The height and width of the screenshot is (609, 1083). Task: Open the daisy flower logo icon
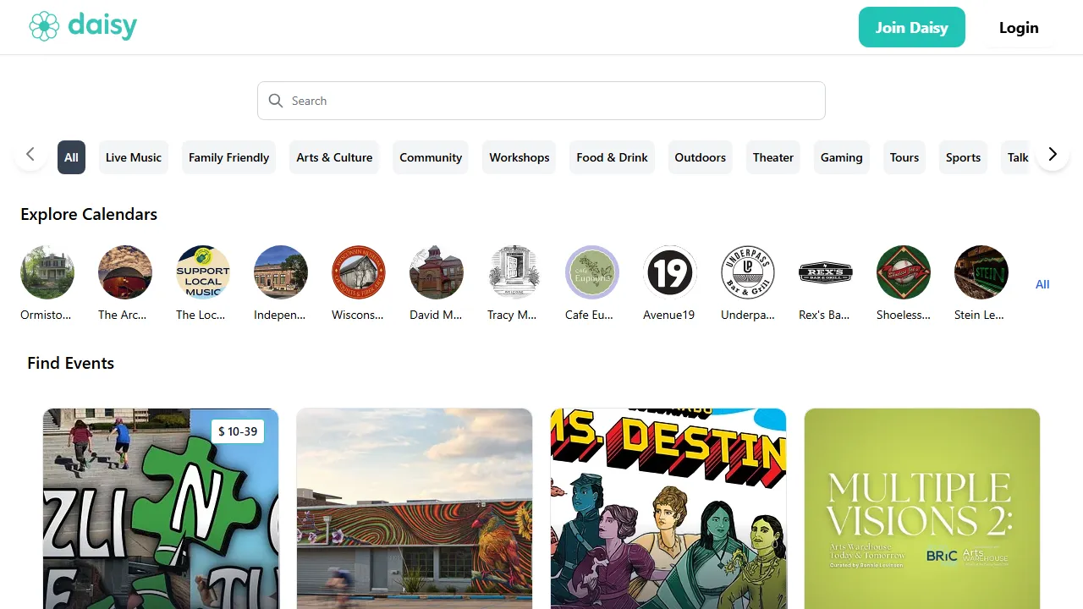click(x=44, y=26)
